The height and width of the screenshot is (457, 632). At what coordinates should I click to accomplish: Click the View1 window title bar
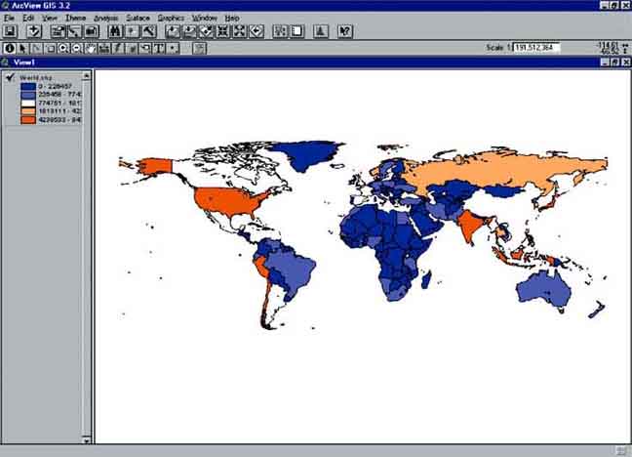click(293, 62)
